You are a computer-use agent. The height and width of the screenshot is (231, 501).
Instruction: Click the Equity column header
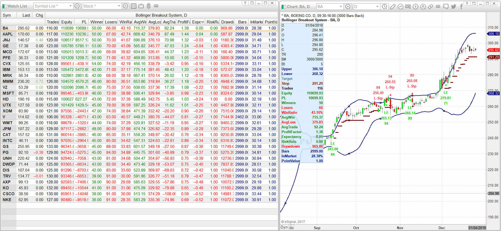[67, 22]
